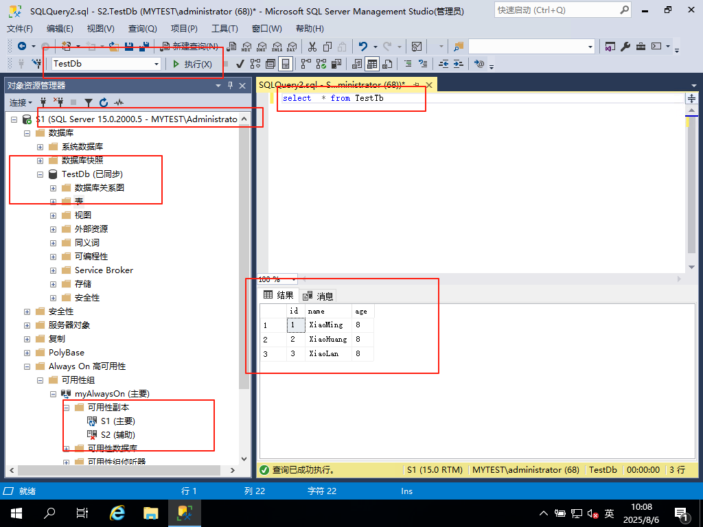The height and width of the screenshot is (527, 703).
Task: Collapse the Always On 高可用性 node
Action: tap(27, 366)
